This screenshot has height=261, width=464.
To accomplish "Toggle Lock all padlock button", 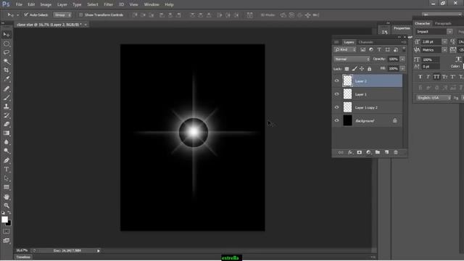I will point(369,69).
